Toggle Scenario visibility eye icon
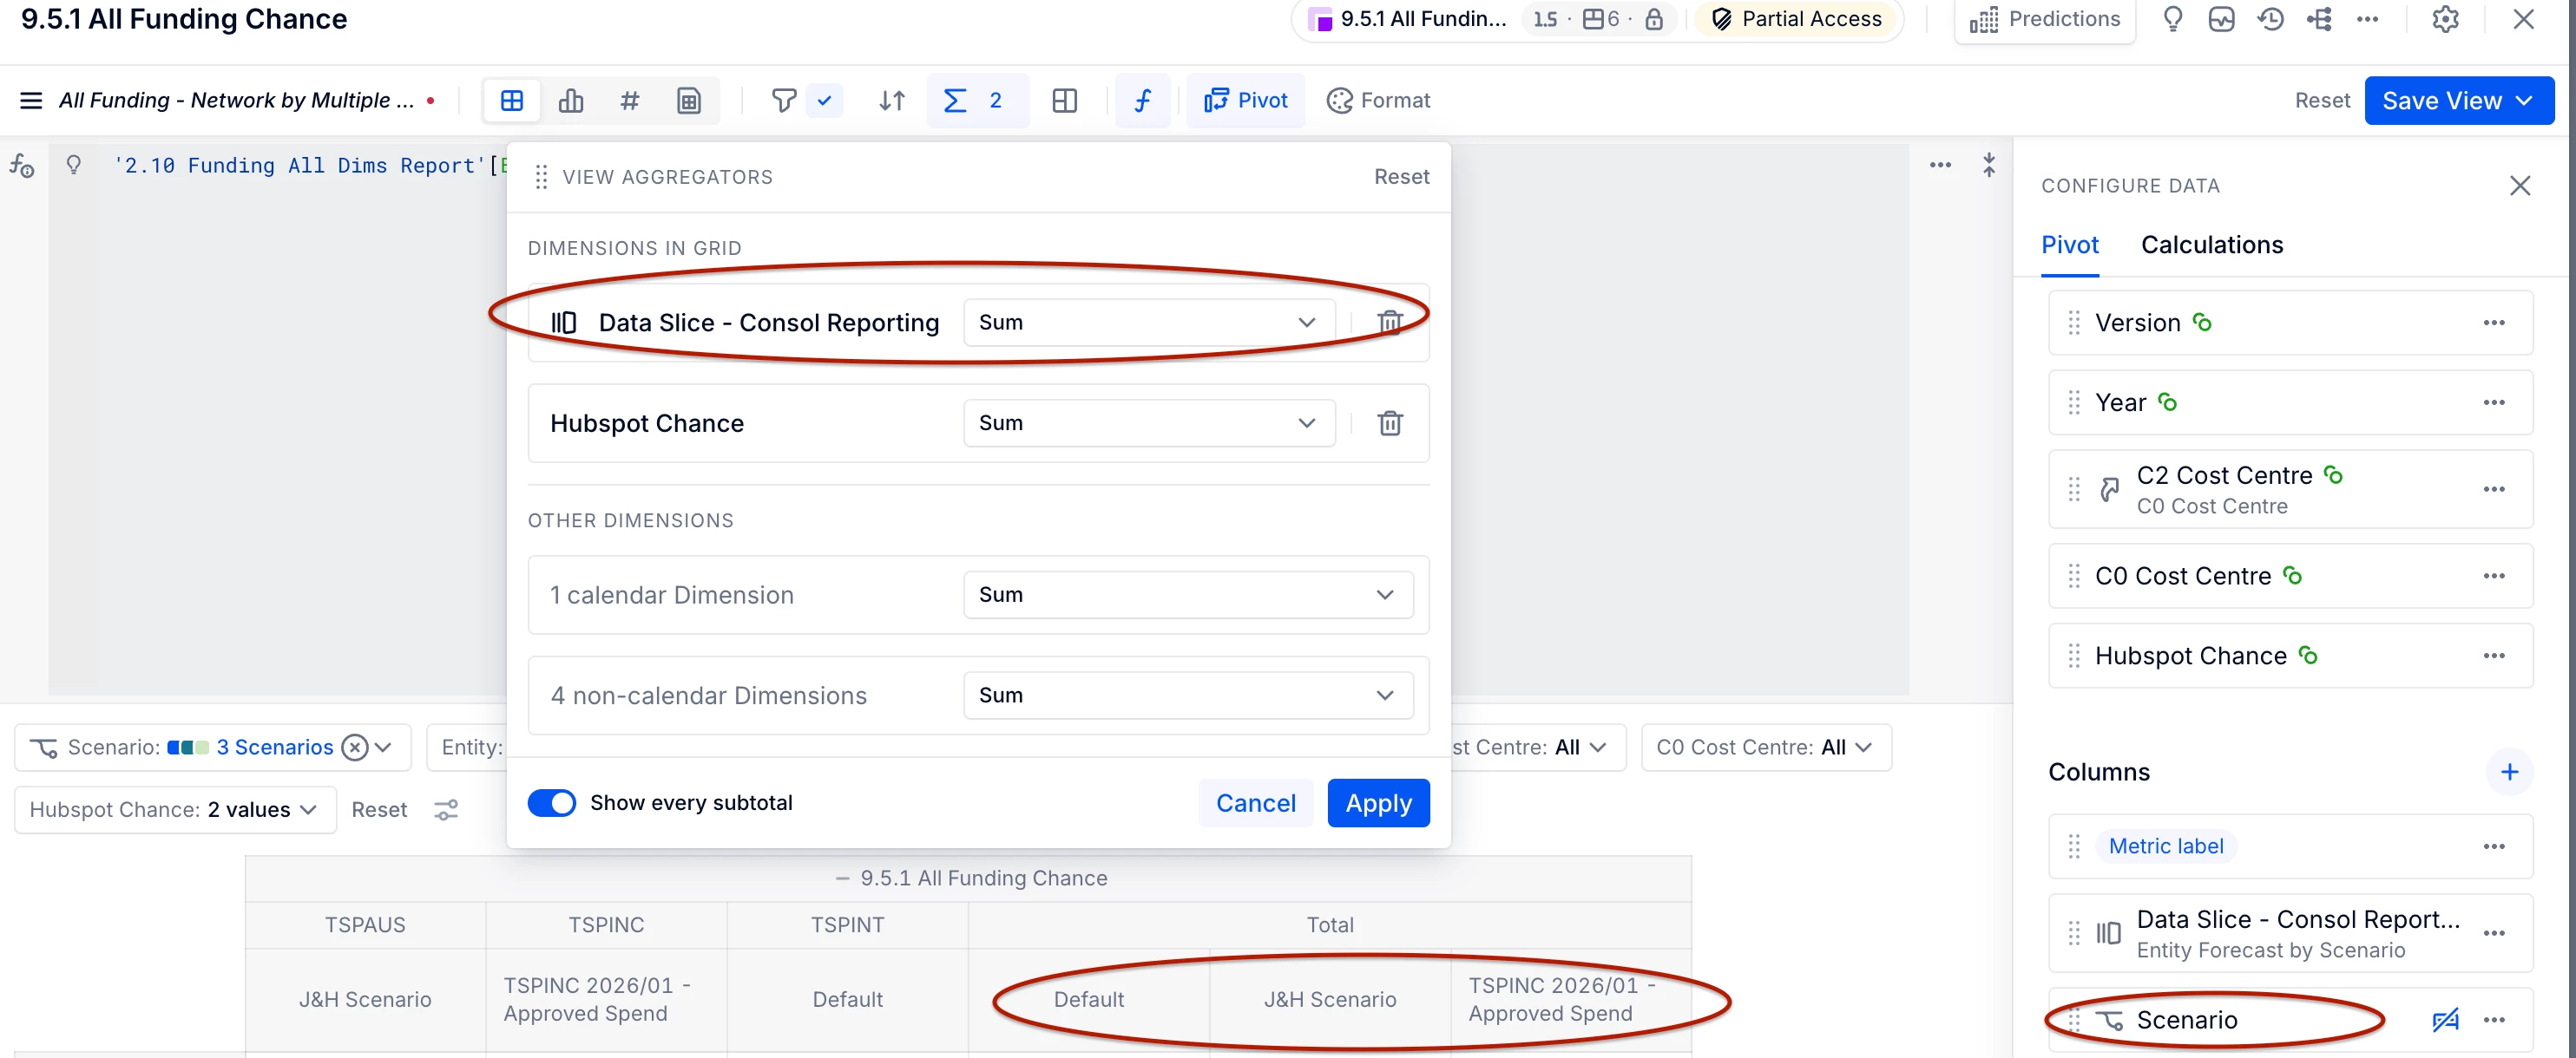This screenshot has height=1058, width=2576. point(2445,1020)
